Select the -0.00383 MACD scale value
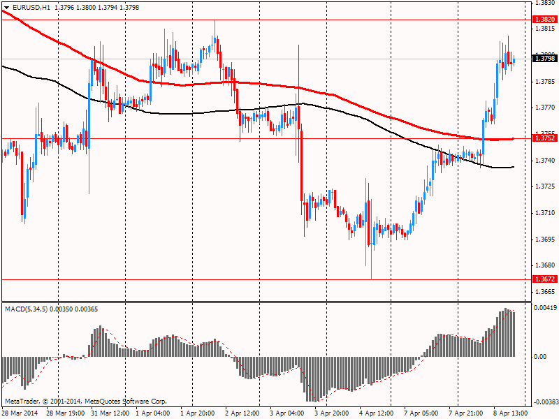 coord(545,402)
